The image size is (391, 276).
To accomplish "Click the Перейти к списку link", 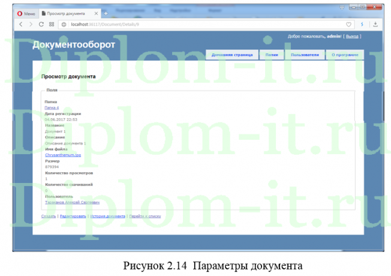I will click(145, 216).
